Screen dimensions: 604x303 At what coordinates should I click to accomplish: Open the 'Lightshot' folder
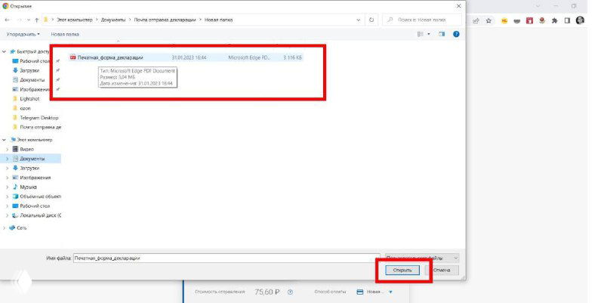[x=29, y=99]
